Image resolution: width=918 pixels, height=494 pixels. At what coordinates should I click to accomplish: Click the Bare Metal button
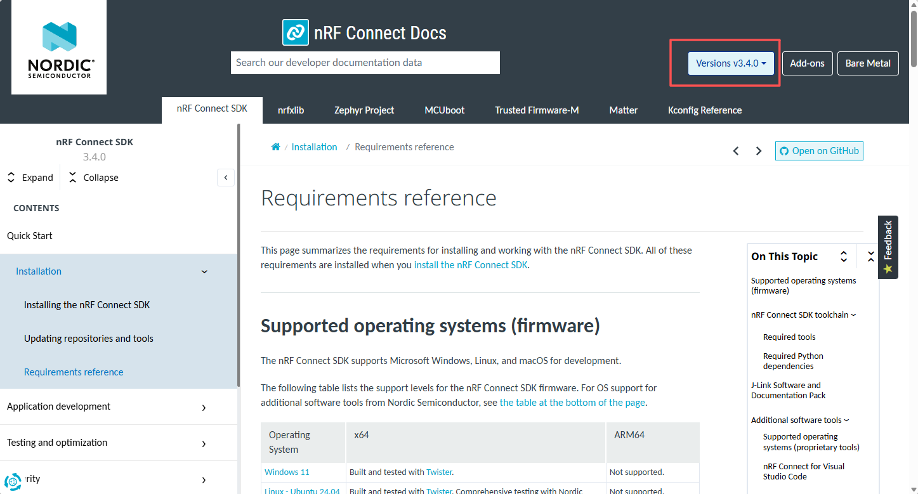coord(868,63)
